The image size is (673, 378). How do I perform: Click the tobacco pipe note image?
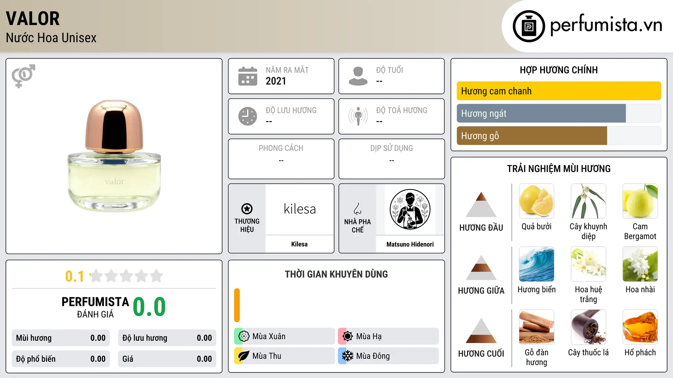[588, 327]
